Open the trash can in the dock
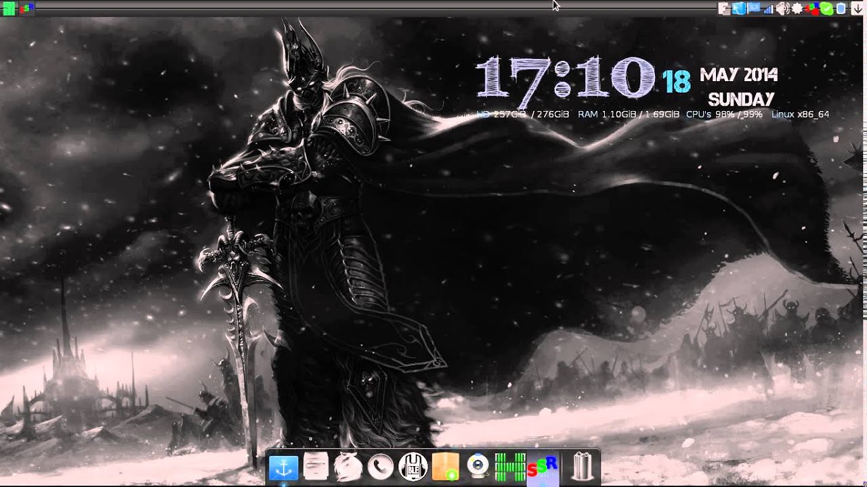This screenshot has width=867, height=487. click(583, 467)
